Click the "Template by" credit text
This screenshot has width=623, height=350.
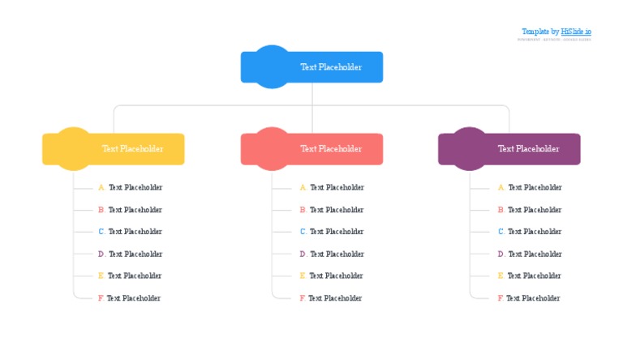pyautogui.click(x=540, y=32)
